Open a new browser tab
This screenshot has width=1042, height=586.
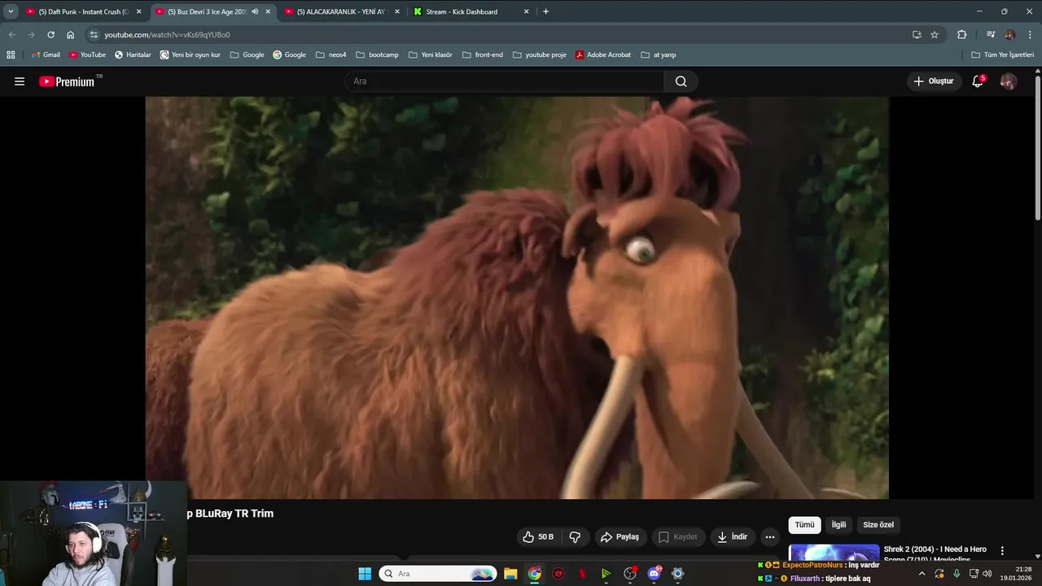[x=545, y=11]
